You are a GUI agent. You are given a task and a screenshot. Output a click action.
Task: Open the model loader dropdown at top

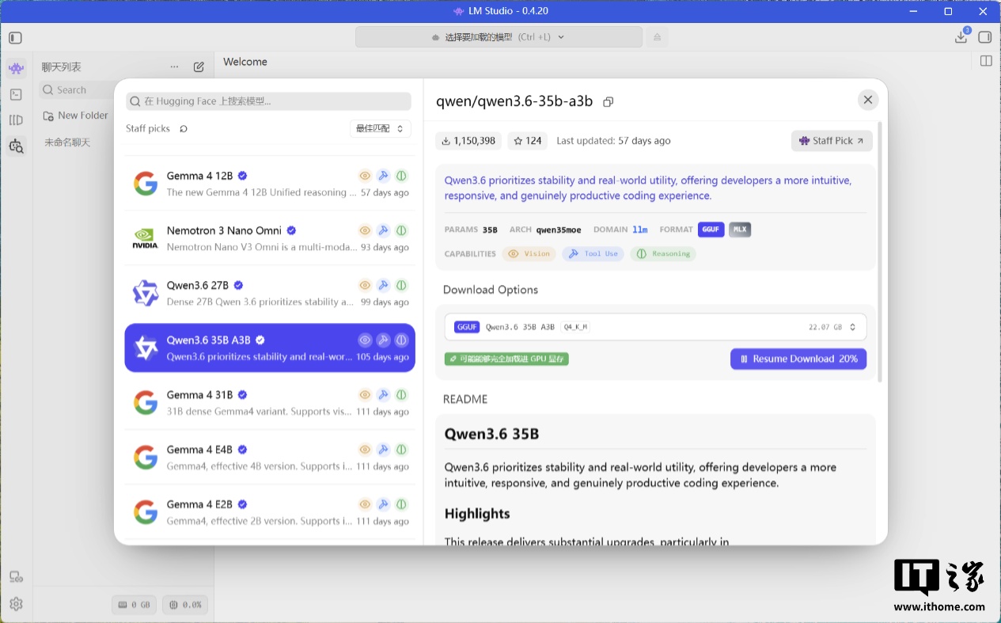(499, 37)
